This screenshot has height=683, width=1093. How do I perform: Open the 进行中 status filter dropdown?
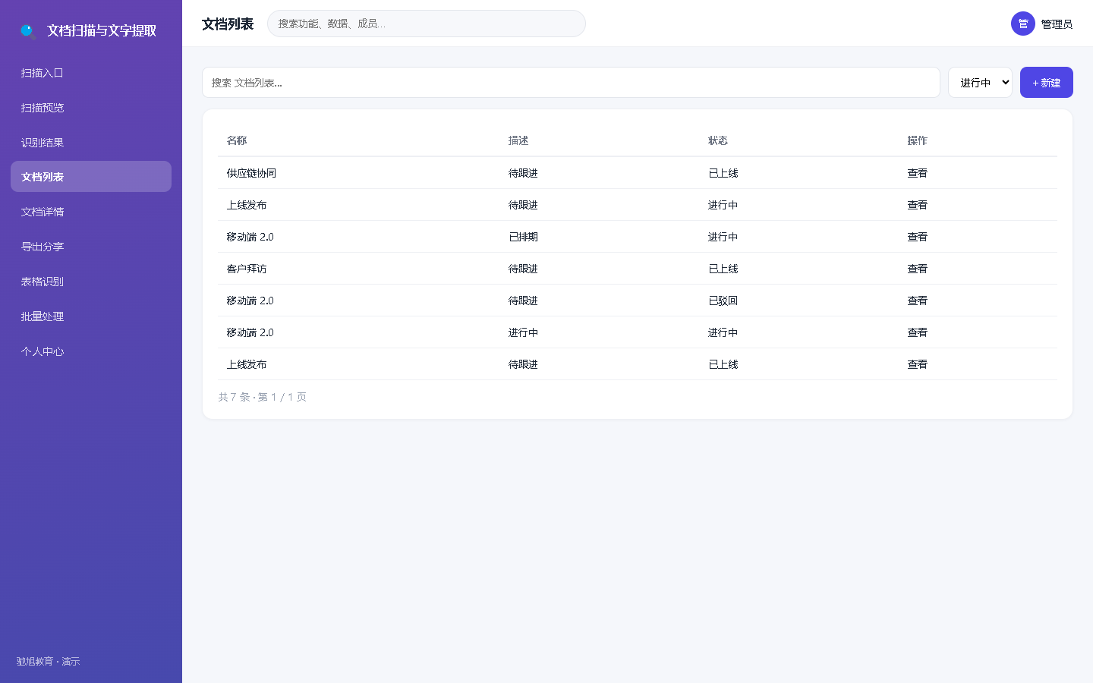(980, 83)
